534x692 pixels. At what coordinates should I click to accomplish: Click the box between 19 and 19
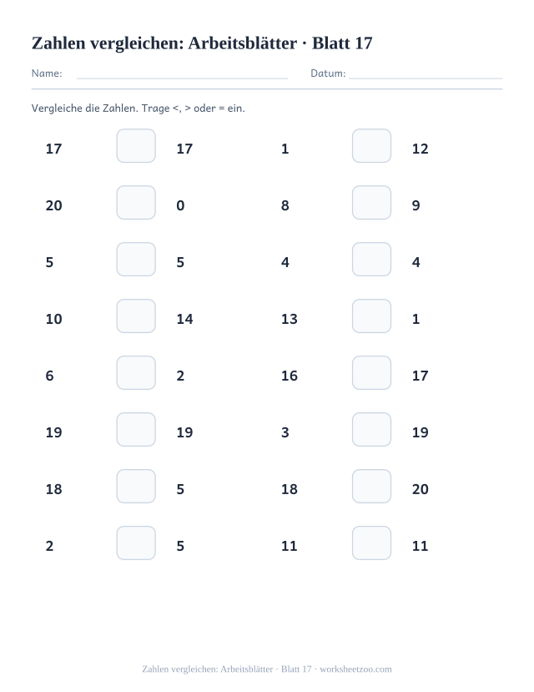pos(136,429)
